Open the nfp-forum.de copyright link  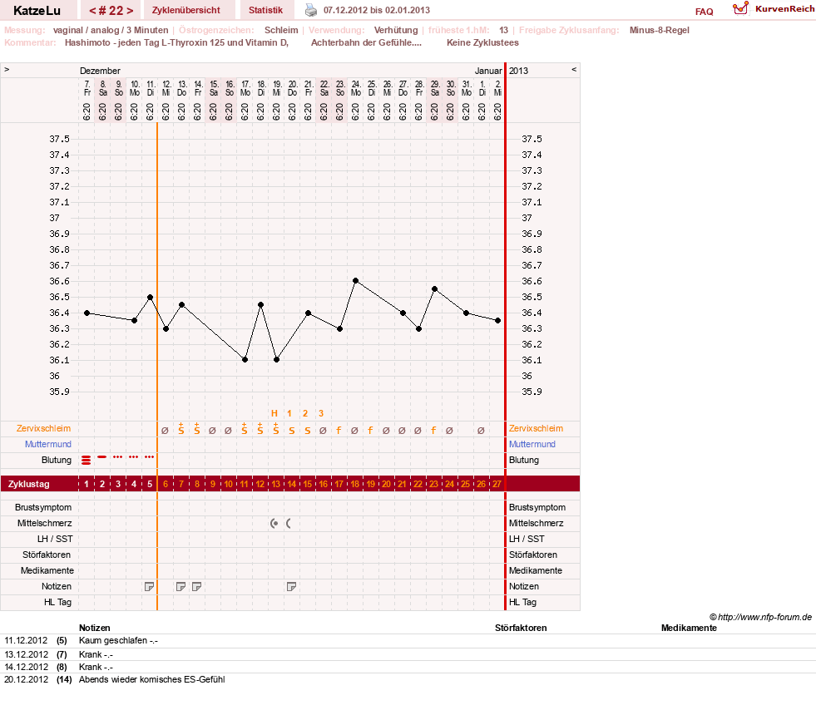(760, 617)
